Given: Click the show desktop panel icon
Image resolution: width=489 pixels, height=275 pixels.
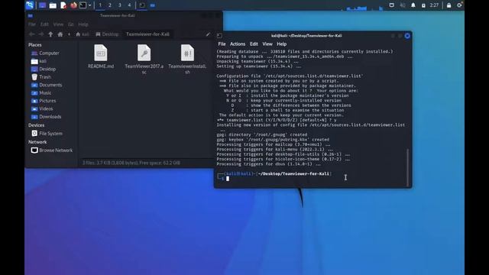Looking at the screenshot, I should [43, 5].
